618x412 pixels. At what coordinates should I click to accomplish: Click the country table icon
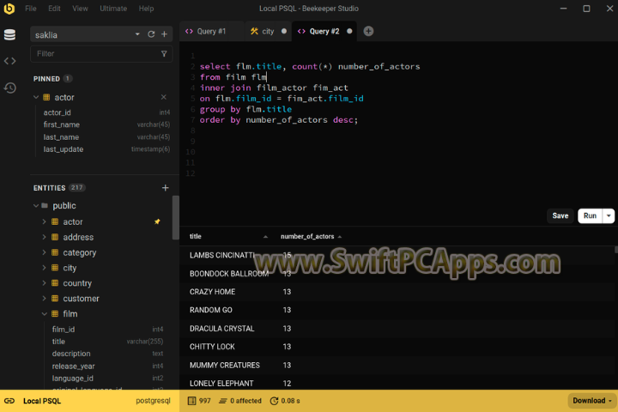click(55, 283)
